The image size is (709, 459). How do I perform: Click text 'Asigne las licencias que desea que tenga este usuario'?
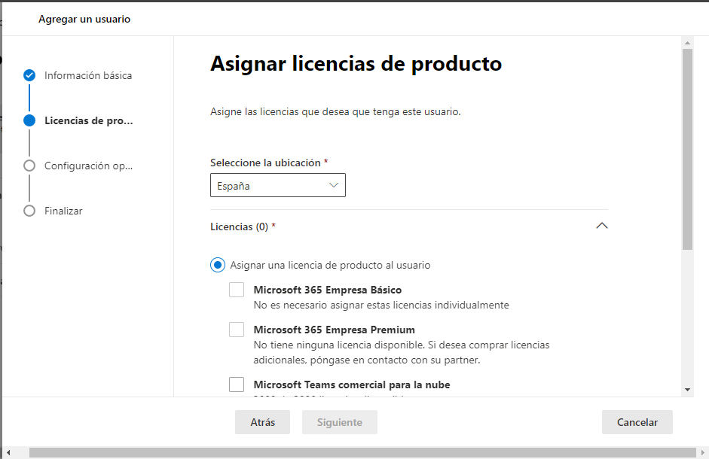point(335,111)
